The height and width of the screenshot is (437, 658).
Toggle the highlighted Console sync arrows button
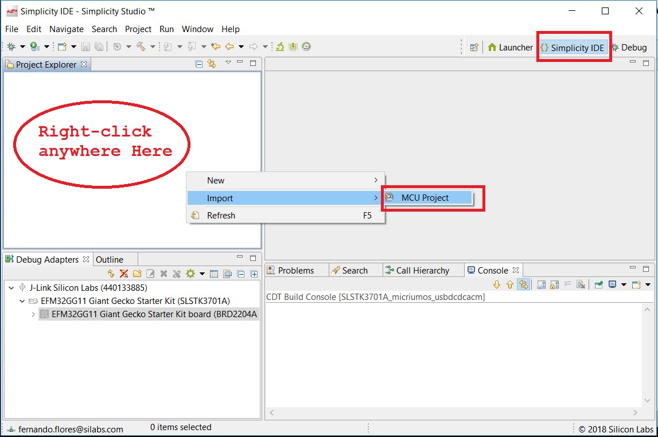click(523, 284)
